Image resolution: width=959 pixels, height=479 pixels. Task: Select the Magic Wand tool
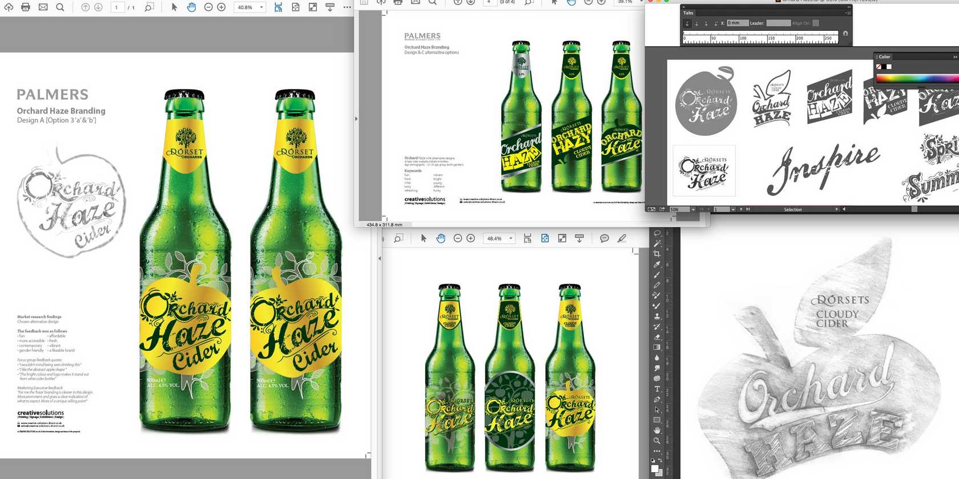pyautogui.click(x=657, y=243)
